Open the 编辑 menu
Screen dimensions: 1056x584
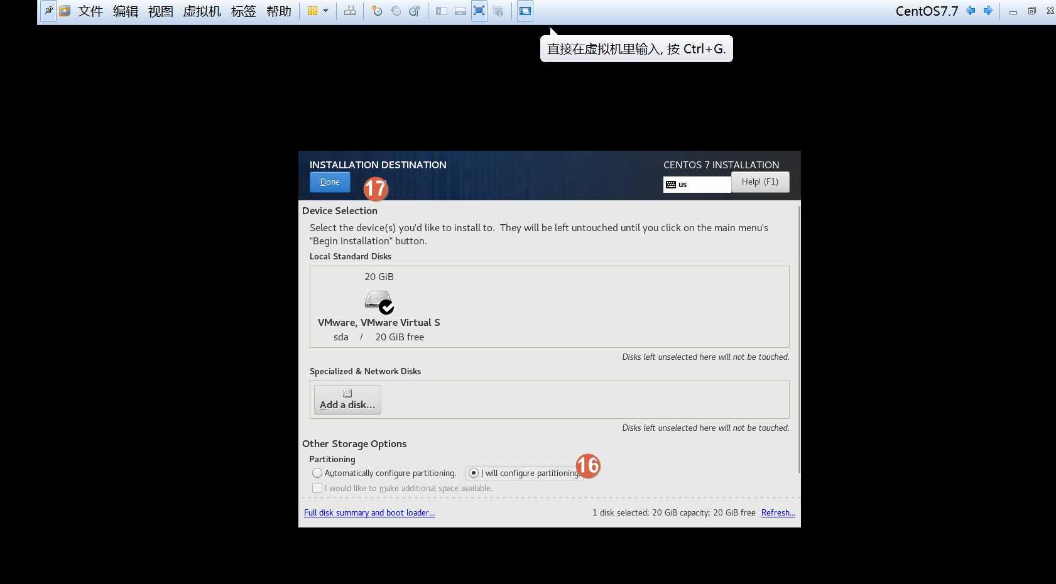coord(126,11)
